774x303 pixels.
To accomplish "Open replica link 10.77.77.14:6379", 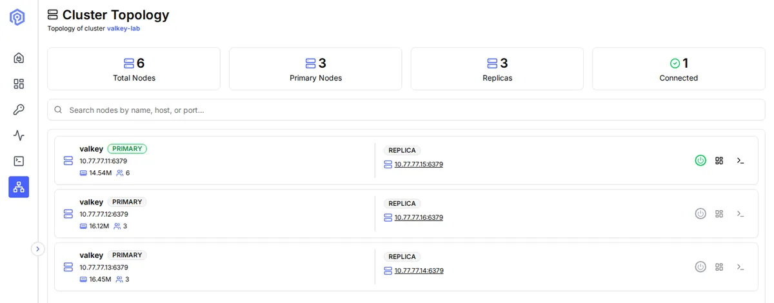I will coord(419,271).
